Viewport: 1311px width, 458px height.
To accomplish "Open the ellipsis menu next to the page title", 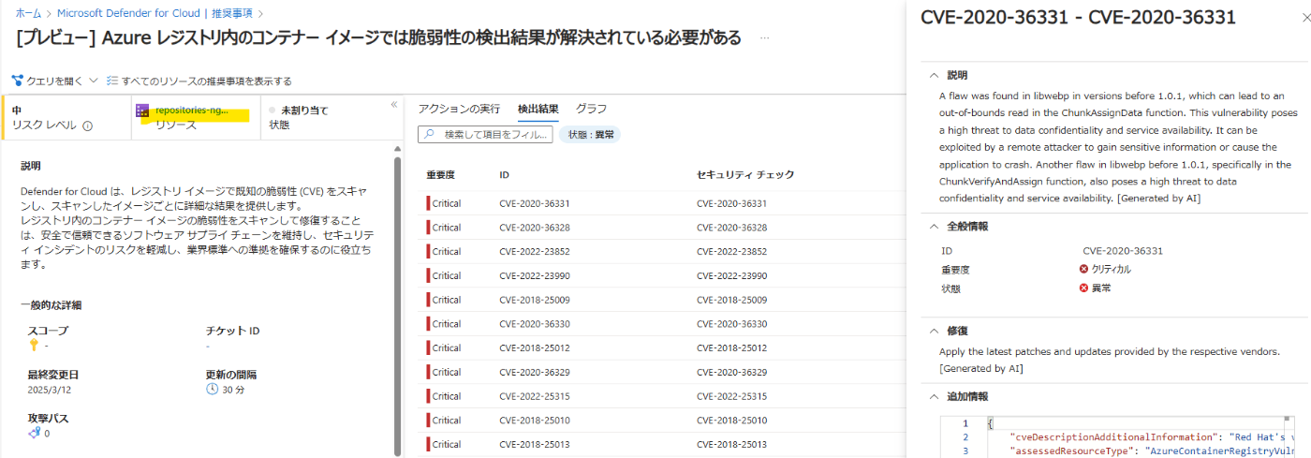I will coord(765,37).
